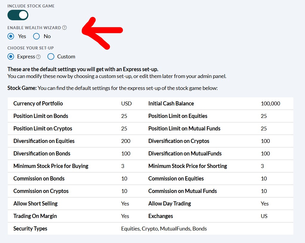Click help icon beside Enable Wealth Wizard
305x243 pixels.
[x=64, y=28]
